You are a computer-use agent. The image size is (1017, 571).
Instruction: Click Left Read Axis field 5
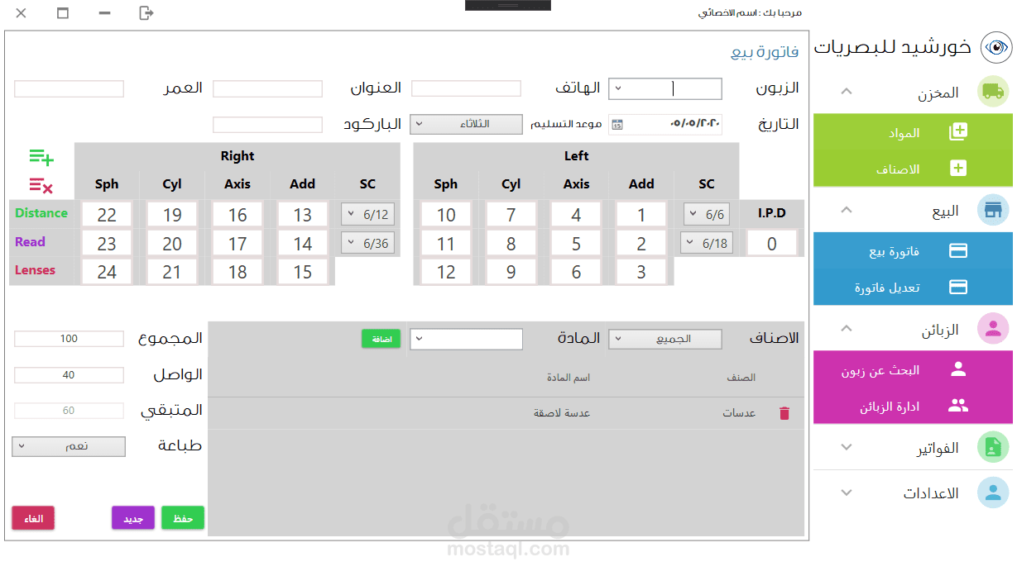pyautogui.click(x=576, y=243)
